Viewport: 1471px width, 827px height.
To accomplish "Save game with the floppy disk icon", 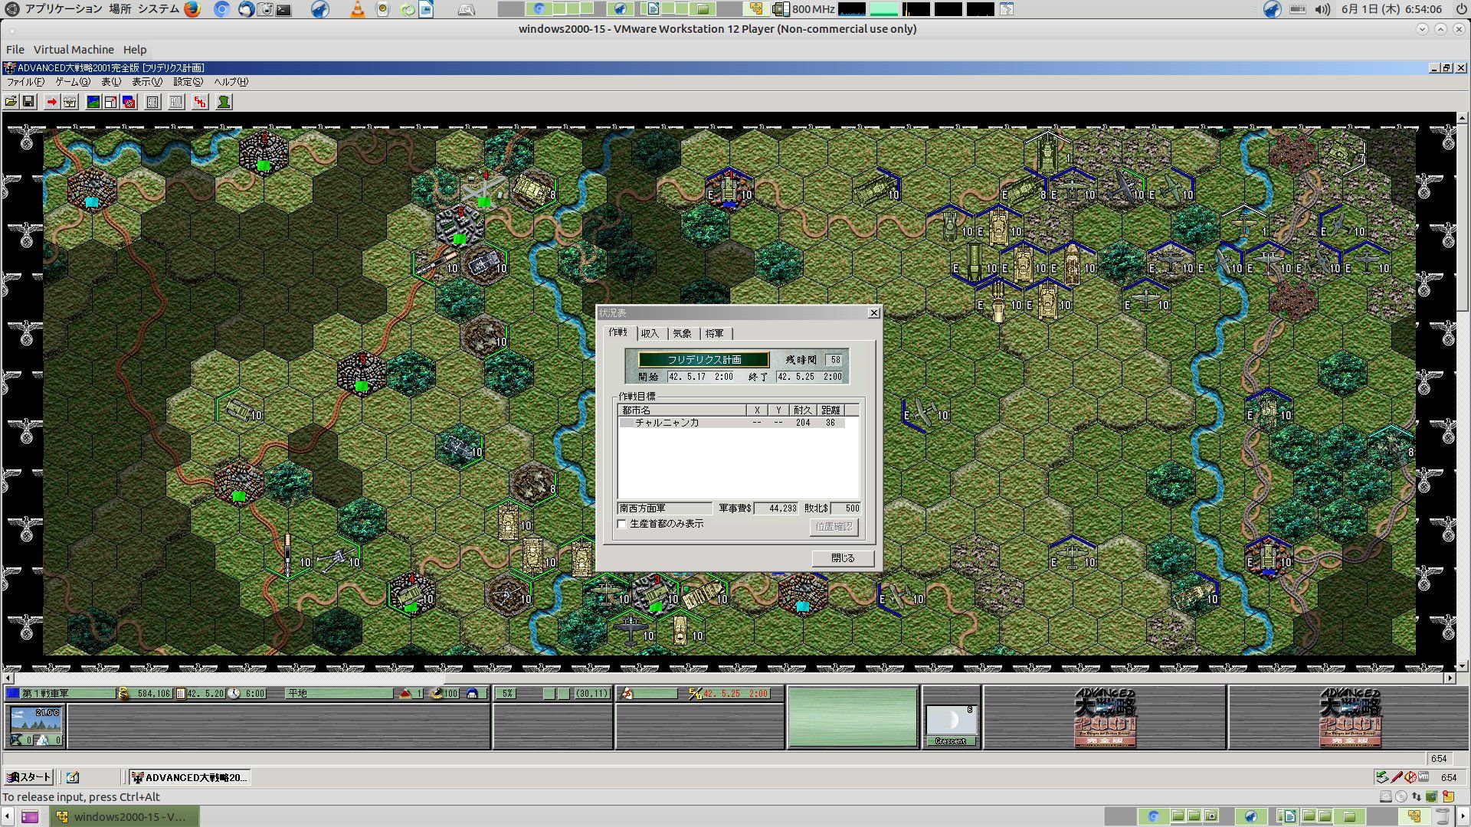I will [x=28, y=102].
